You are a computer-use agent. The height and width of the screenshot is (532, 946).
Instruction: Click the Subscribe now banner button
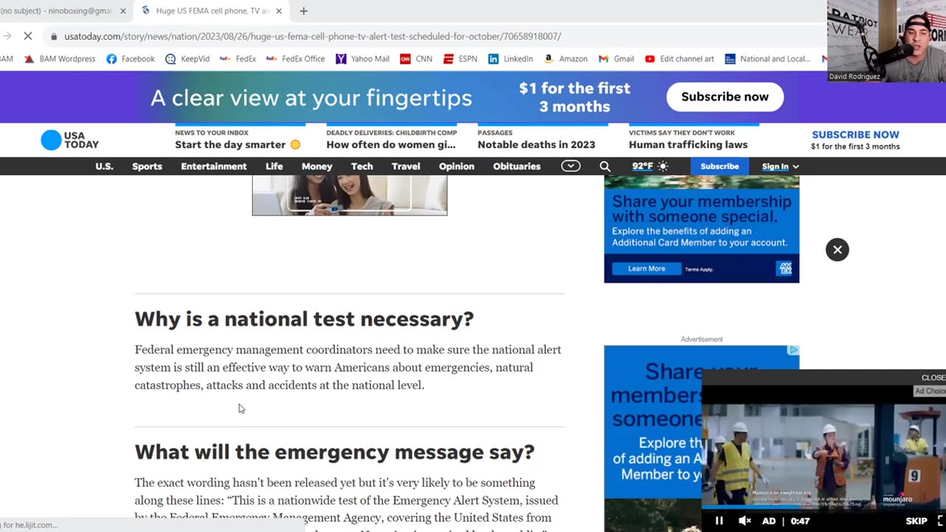[x=724, y=97]
